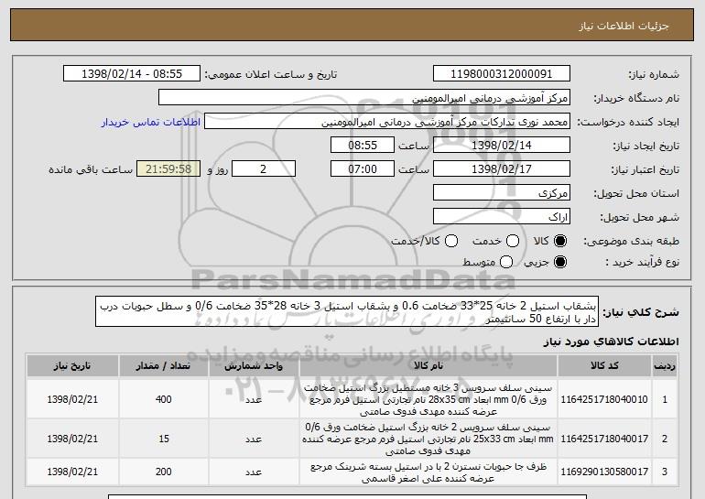Click province field مرکزی
This screenshot has height=499, width=705.
point(502,193)
